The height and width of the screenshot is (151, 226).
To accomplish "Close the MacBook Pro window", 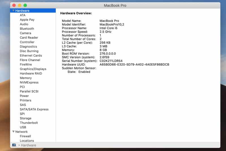I will pos(14,5).
